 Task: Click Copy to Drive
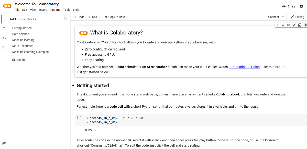tap(114, 17)
